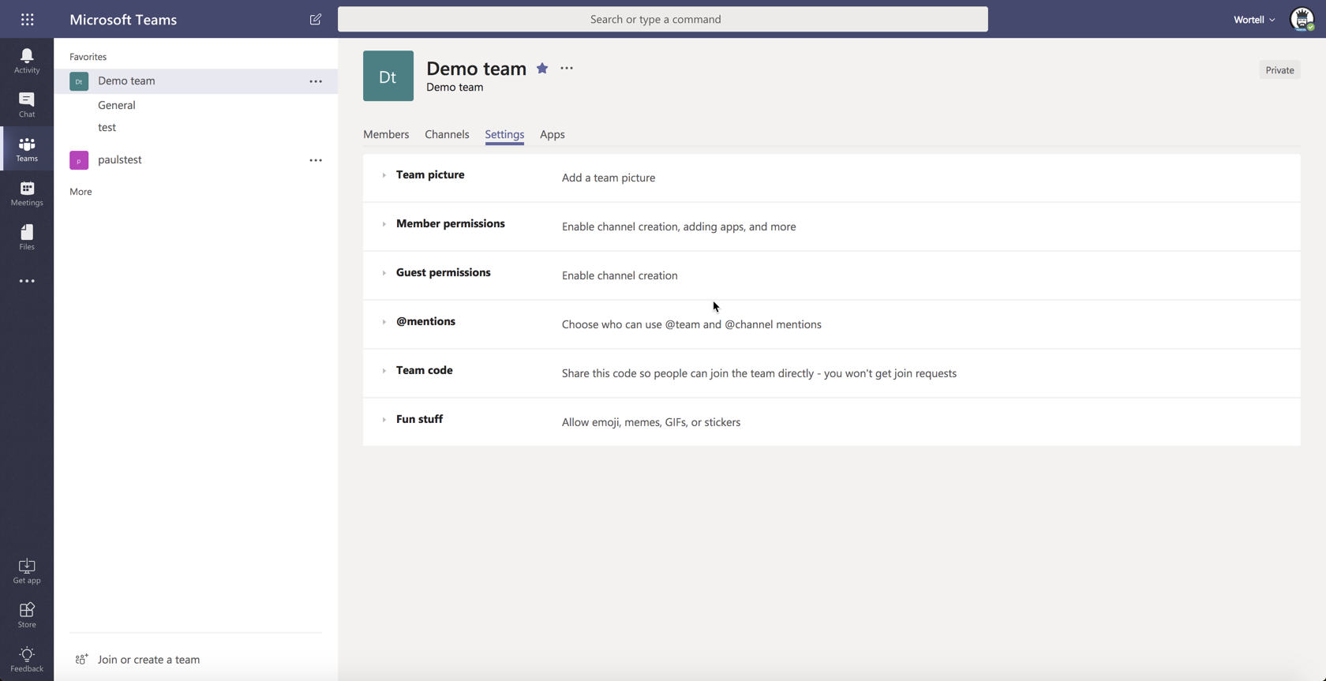Click the Demo team avatar in team list
This screenshot has width=1326, height=681.
click(x=79, y=81)
